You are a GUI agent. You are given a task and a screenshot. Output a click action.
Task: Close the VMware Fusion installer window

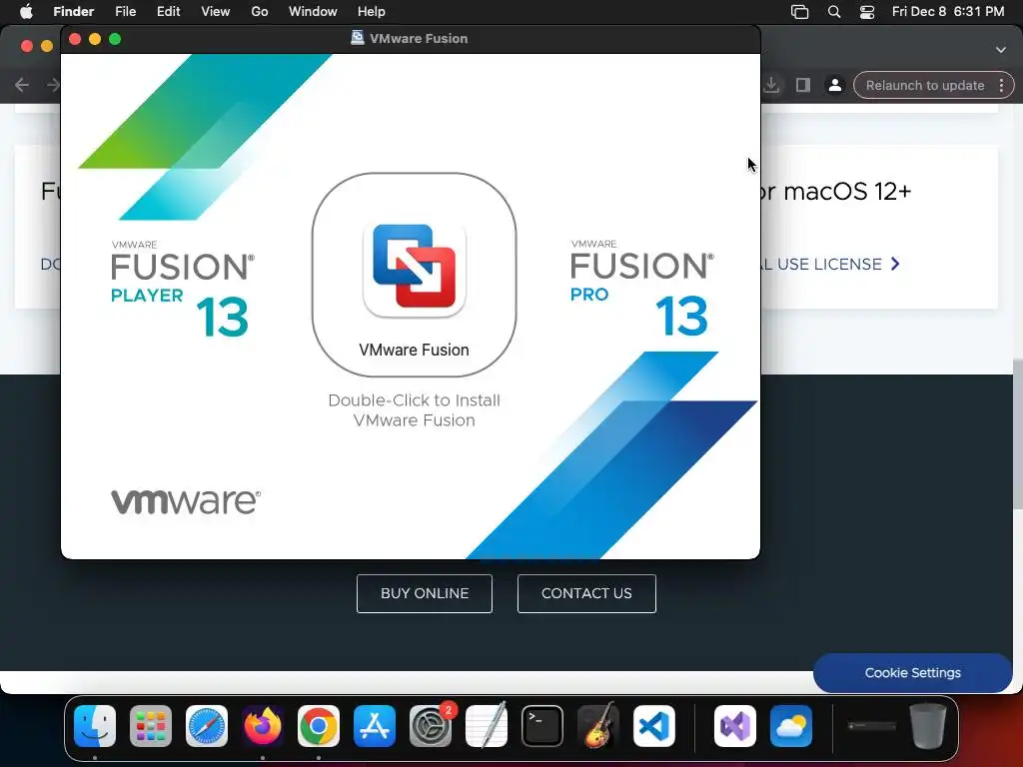click(75, 39)
